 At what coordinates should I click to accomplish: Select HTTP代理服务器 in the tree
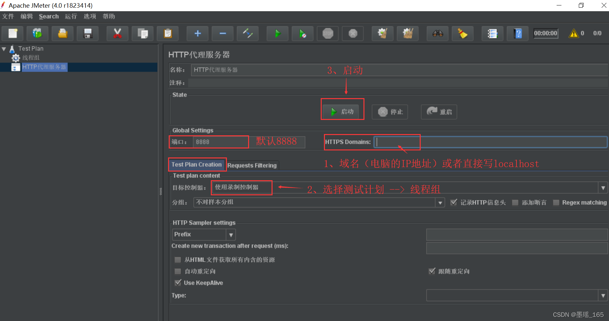pos(44,67)
